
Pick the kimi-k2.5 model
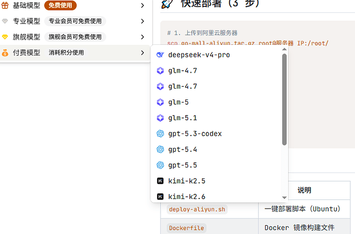[216, 181]
